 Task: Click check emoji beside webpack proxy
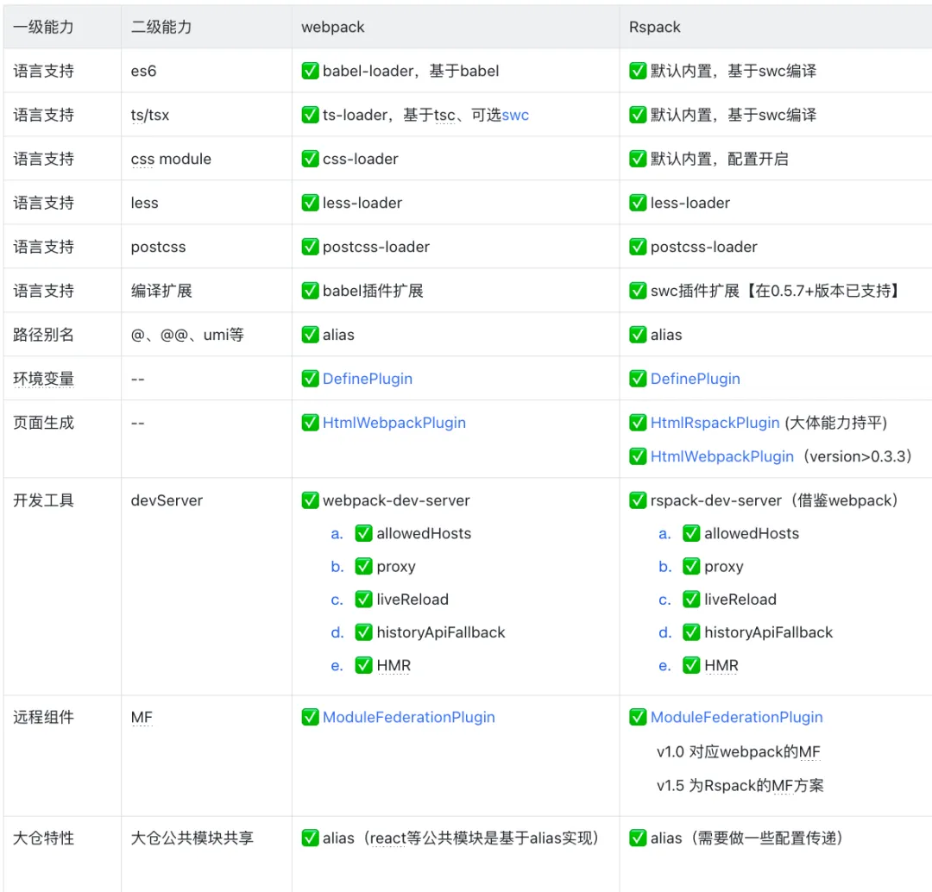364,566
